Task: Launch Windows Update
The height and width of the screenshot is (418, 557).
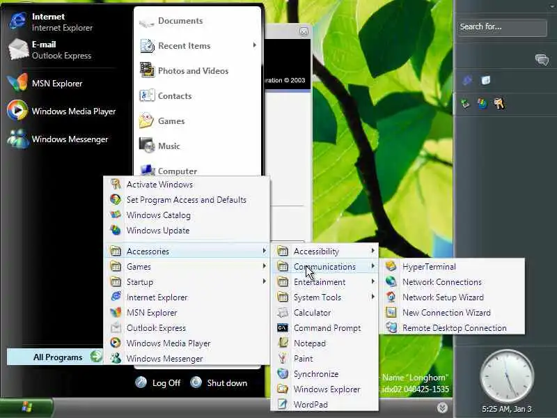Action: point(187,231)
